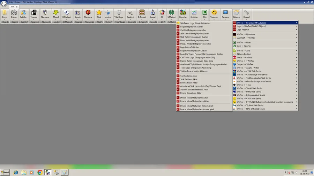Expand the Logo -> WinTex (Direkt/LObjects) submenu
This screenshot has height=176, width=314.
(266, 26)
